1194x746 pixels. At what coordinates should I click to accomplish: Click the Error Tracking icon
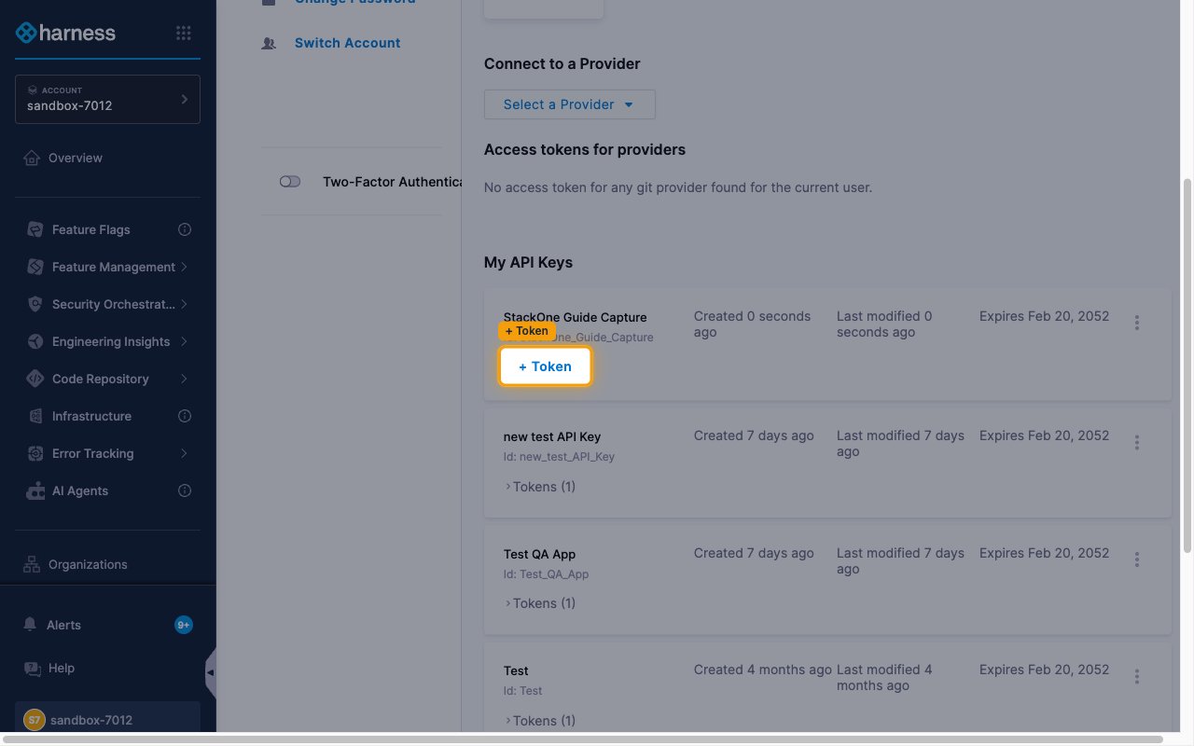(x=35, y=453)
